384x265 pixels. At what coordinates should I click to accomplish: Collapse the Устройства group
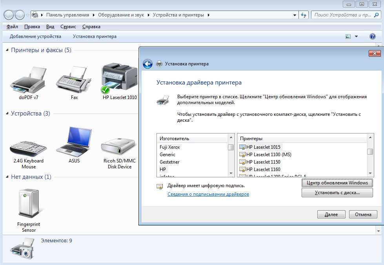(7, 114)
